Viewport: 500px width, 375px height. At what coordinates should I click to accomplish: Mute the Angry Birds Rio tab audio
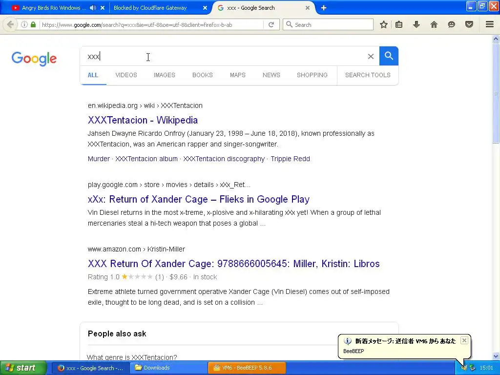tap(93, 8)
